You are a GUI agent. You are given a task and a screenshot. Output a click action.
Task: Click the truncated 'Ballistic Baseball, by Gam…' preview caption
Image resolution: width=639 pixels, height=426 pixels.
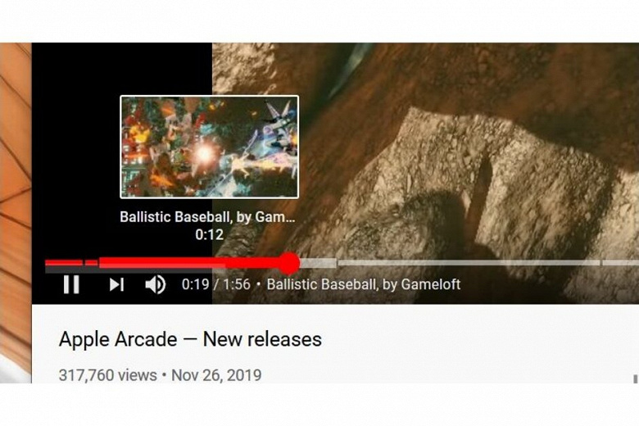[207, 217]
